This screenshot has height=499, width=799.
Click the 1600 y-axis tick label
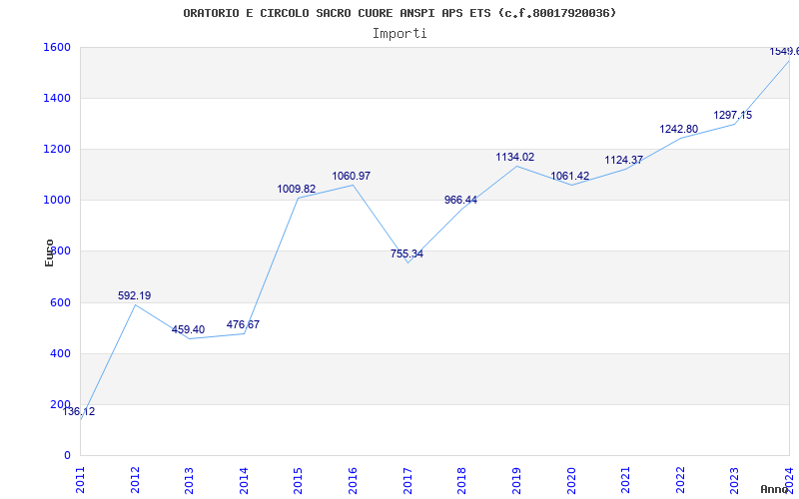(55, 48)
